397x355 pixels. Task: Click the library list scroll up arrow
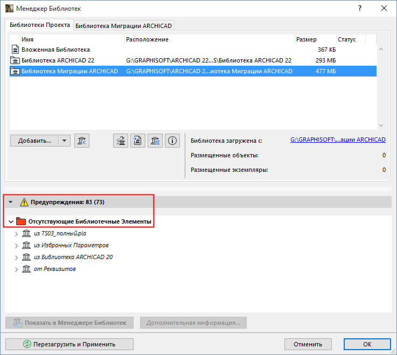(x=381, y=49)
